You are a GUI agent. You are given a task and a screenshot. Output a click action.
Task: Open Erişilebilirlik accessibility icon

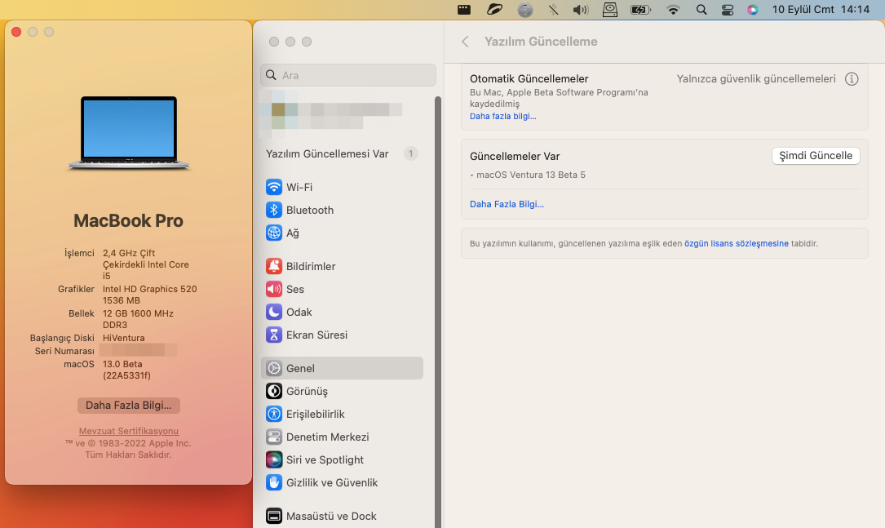[274, 414]
